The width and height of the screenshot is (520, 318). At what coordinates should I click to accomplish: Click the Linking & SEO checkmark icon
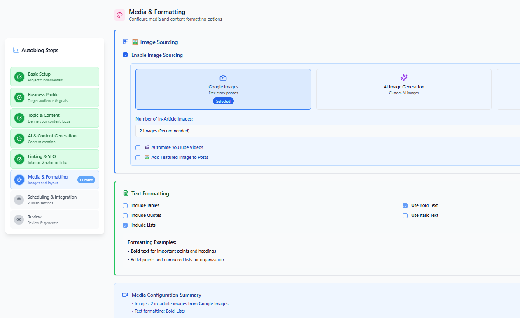(19, 159)
